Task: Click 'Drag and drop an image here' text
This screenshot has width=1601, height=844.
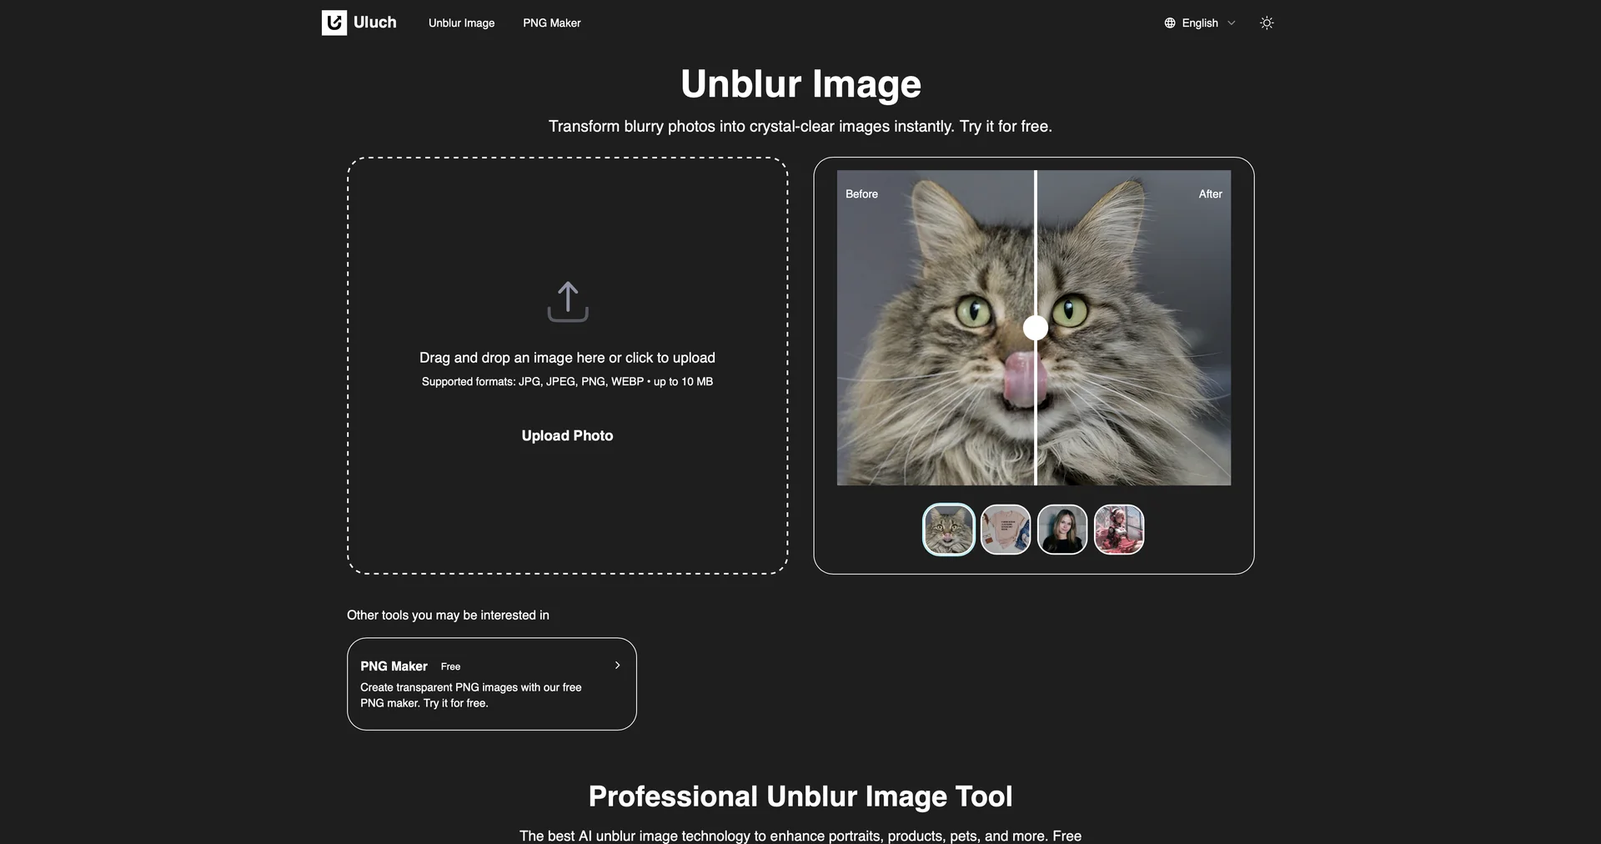Action: [x=567, y=358]
